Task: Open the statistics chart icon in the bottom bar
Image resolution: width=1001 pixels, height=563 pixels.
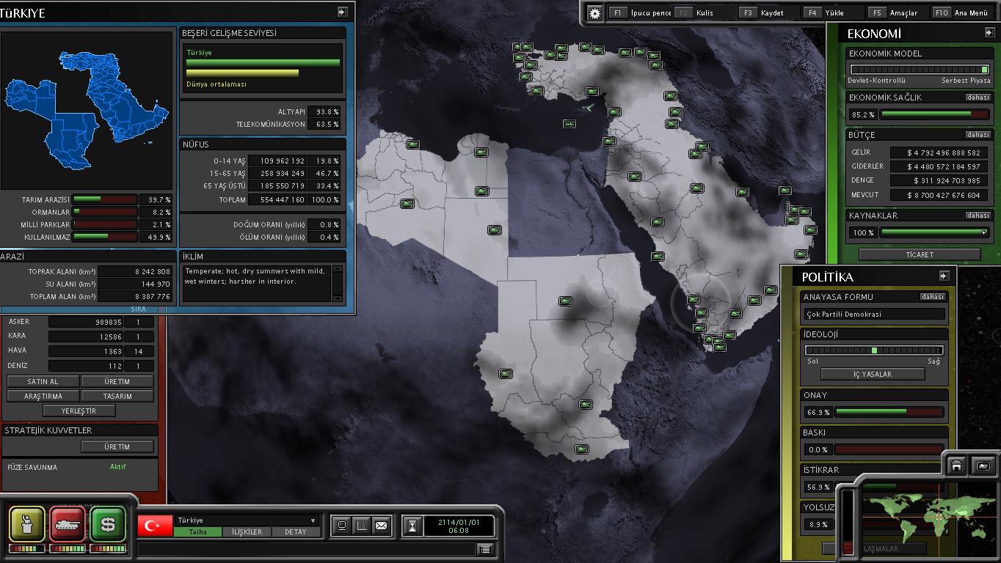Action: tap(361, 526)
